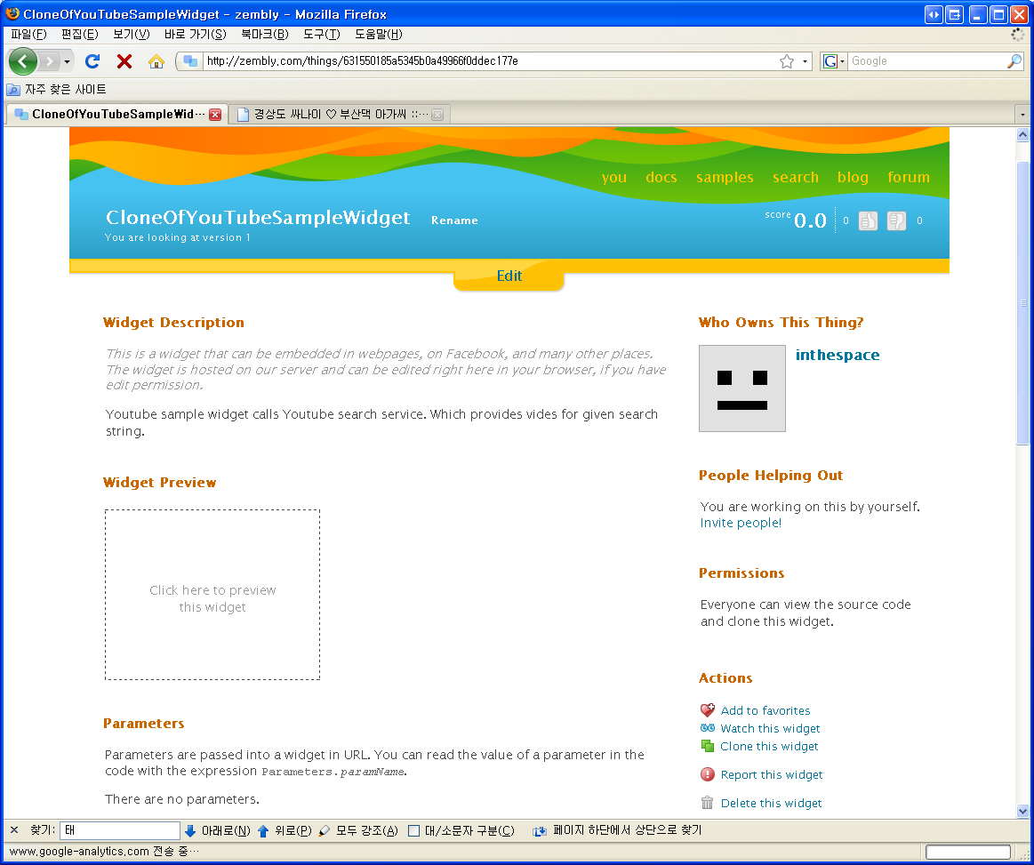Find previous with the up arrow button
1034x865 pixels.
[x=285, y=830]
